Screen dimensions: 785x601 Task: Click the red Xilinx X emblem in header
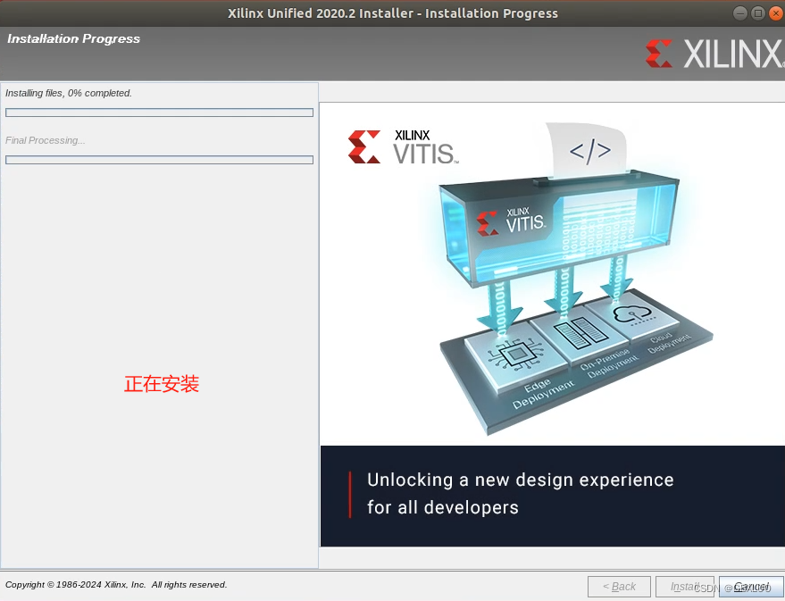click(658, 54)
